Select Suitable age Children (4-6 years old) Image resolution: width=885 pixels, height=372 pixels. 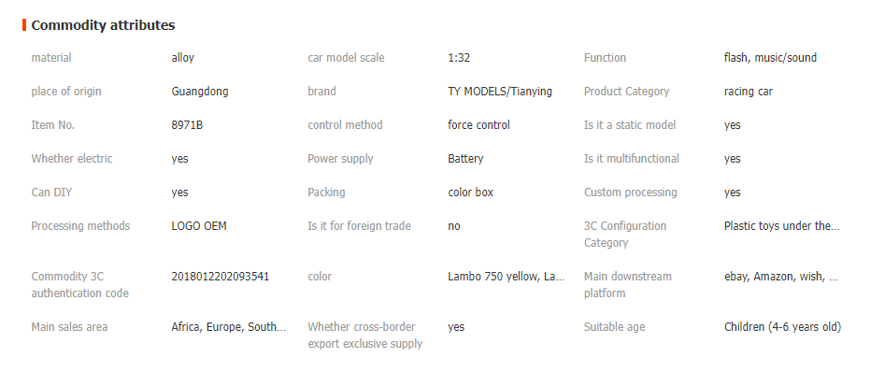coord(782,327)
